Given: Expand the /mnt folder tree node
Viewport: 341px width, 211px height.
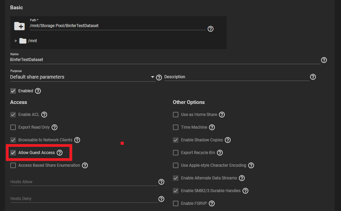Looking at the screenshot, I should coord(16,41).
